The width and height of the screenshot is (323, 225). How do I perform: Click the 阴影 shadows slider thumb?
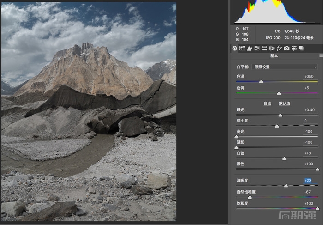pyautogui.click(x=236, y=147)
